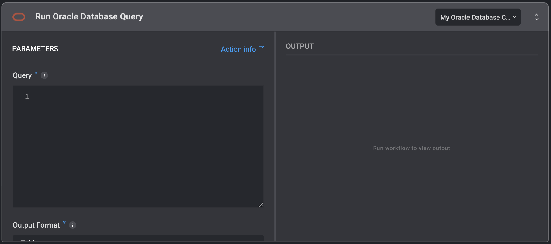Click the Oracle logo icon in header
Screen dimensions: 551x244
tap(19, 17)
